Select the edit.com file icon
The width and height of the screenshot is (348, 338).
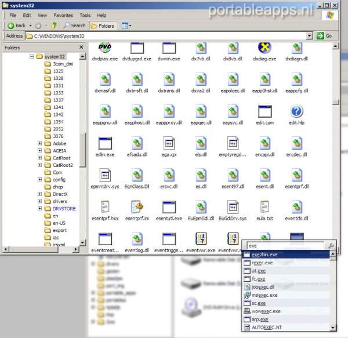(264, 111)
